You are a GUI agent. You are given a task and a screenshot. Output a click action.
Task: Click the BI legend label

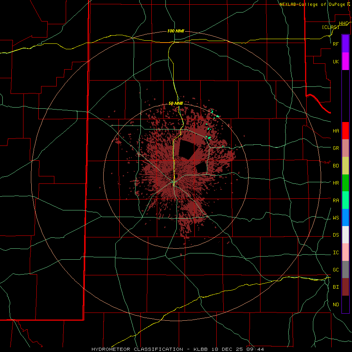point(336,287)
